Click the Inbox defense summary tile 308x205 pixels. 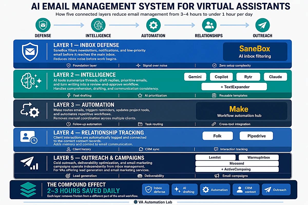(156, 190)
